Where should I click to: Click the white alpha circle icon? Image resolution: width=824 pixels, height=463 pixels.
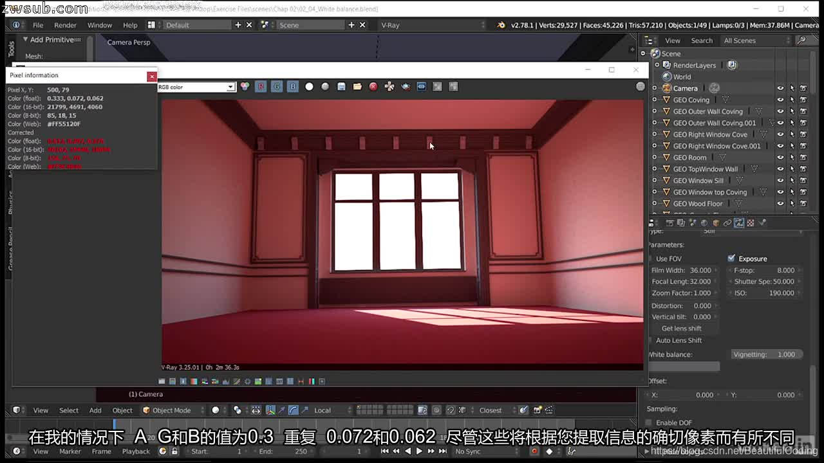(x=309, y=86)
